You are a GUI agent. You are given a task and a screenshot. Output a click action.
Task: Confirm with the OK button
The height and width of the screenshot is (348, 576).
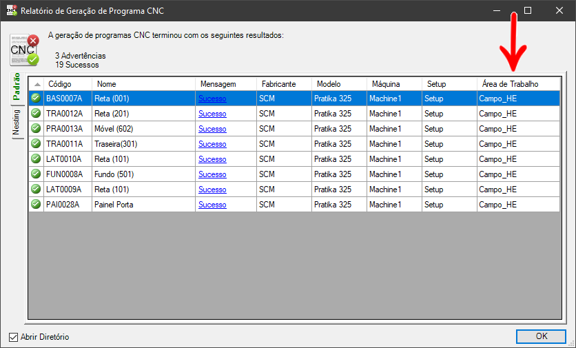tap(541, 336)
